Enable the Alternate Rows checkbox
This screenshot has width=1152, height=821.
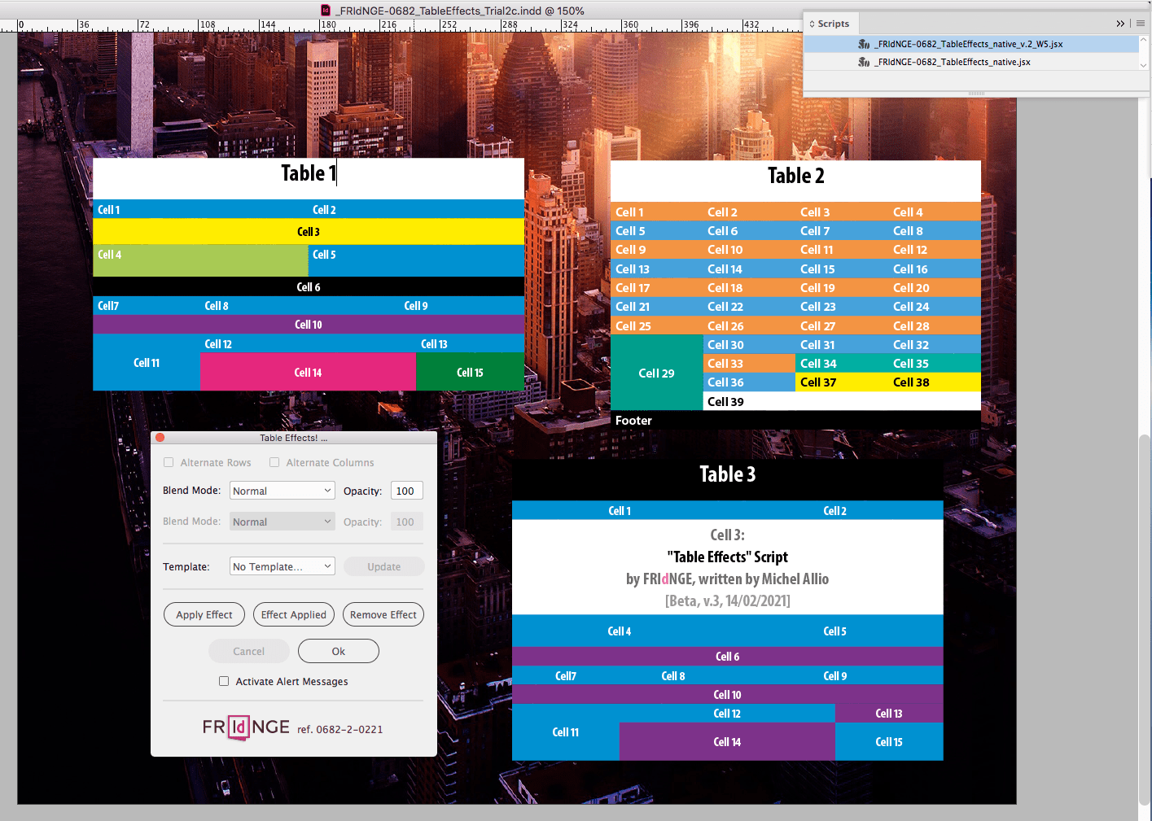[169, 462]
